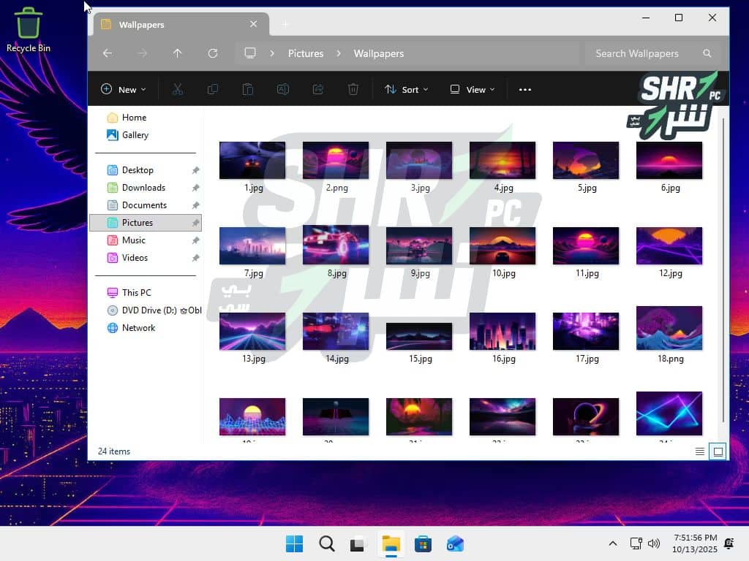Open the Recycle Bin desktop icon
The width and height of the screenshot is (749, 561).
(x=29, y=29)
